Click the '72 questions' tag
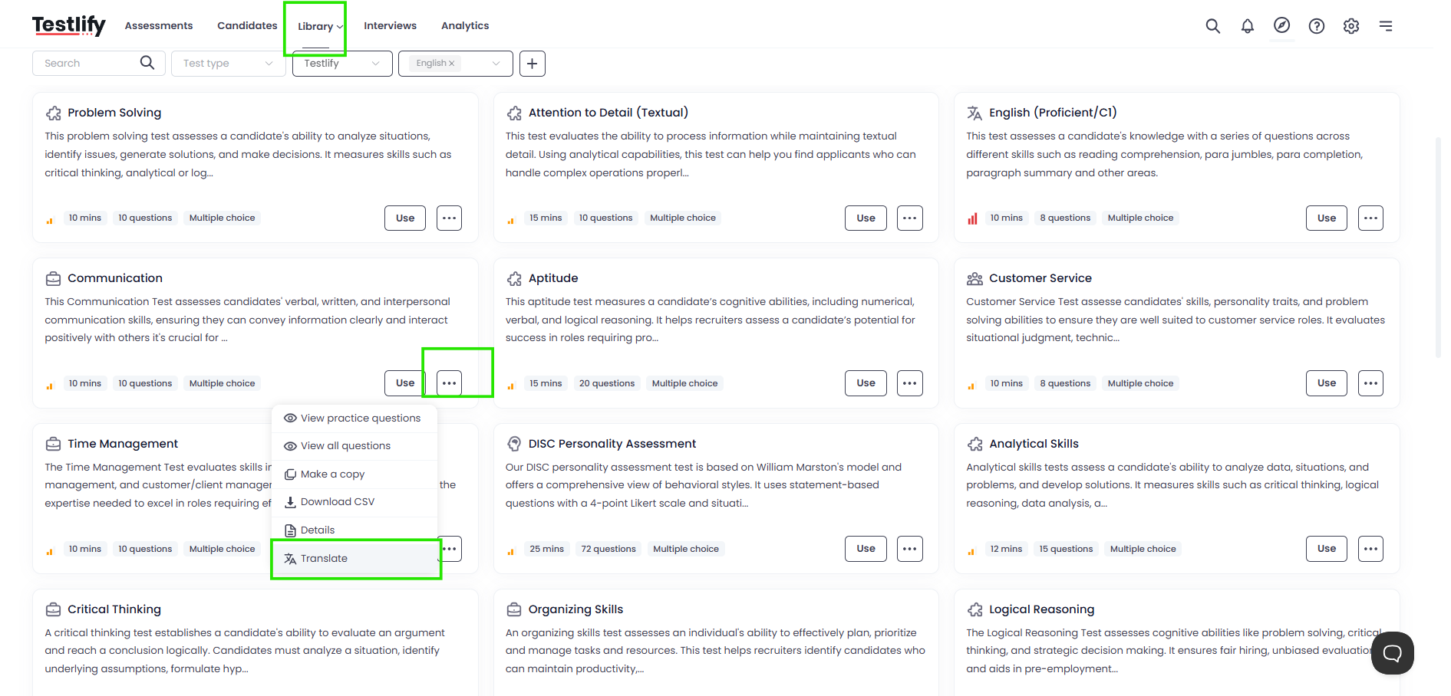 [x=608, y=549]
